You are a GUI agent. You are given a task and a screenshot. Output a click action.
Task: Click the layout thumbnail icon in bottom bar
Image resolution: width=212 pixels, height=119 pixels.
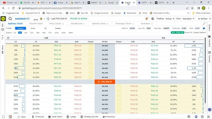click(10, 117)
